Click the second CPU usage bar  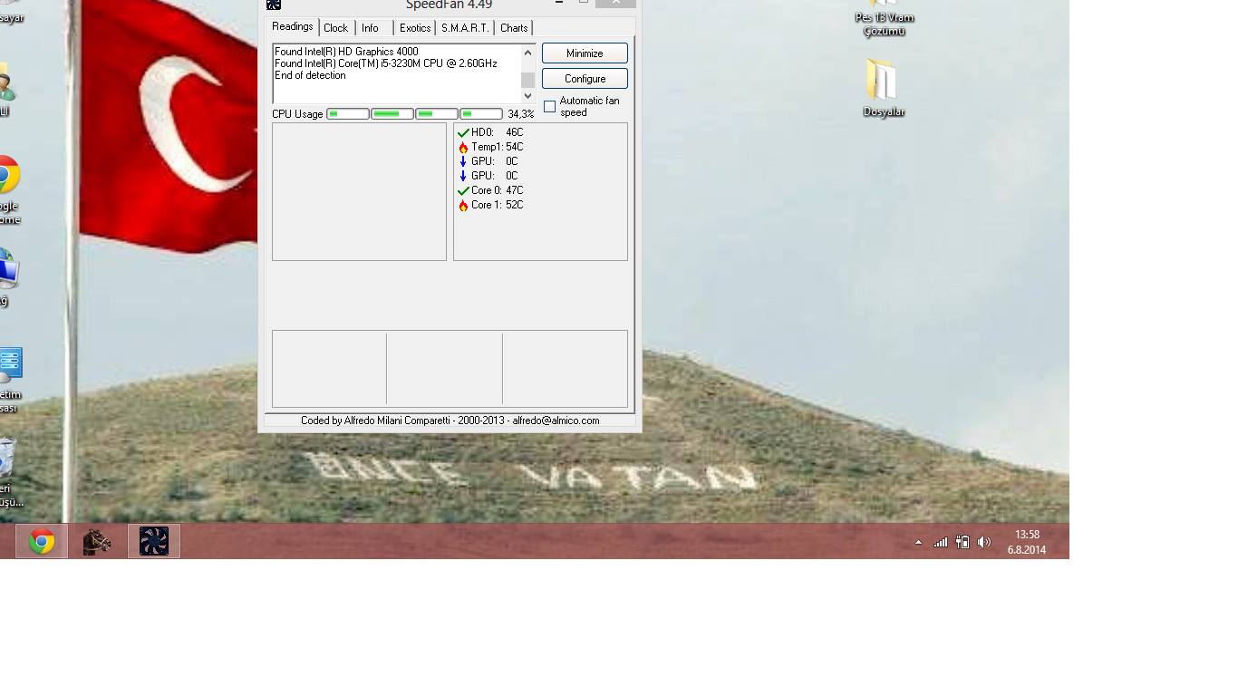(392, 114)
